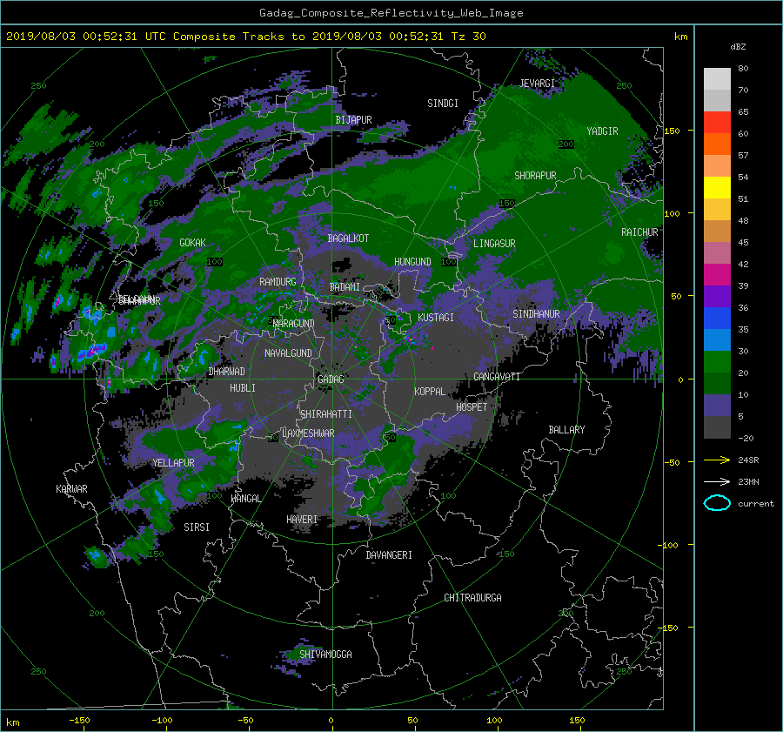The width and height of the screenshot is (783, 732).
Task: Click the BAGALKOT city label
Action: coord(348,238)
